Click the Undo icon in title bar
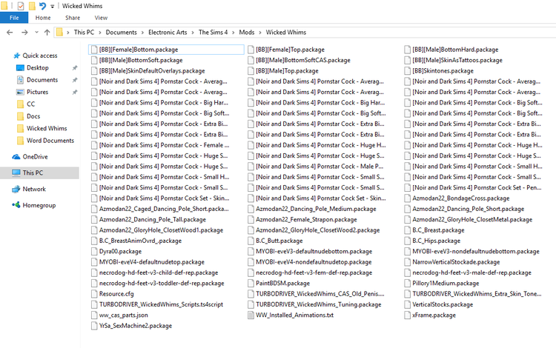The width and height of the screenshot is (556, 348). 42,6
